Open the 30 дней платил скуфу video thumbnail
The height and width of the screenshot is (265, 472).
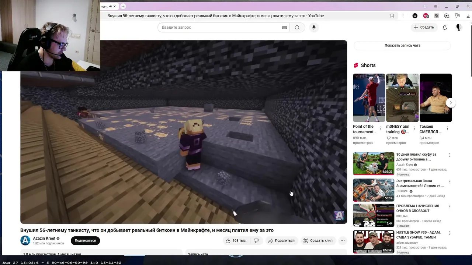pos(374,163)
